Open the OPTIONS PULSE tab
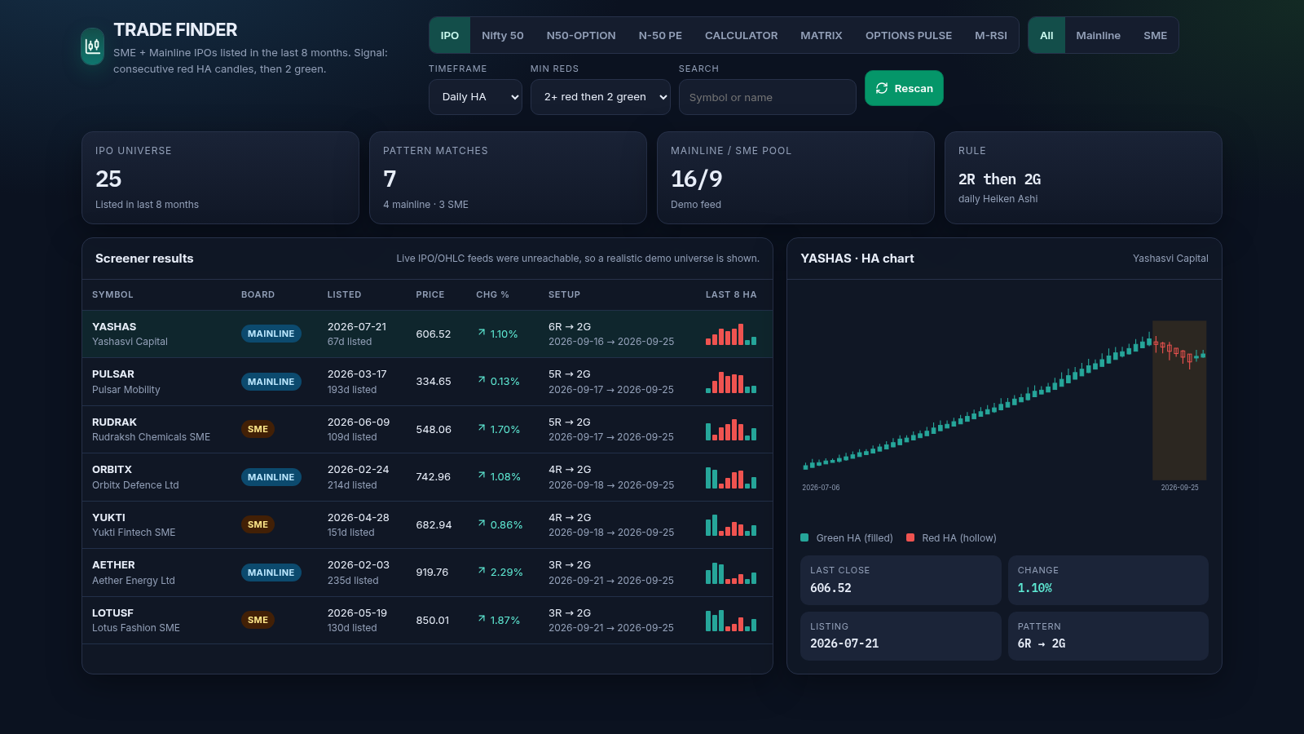The image size is (1304, 734). click(909, 36)
